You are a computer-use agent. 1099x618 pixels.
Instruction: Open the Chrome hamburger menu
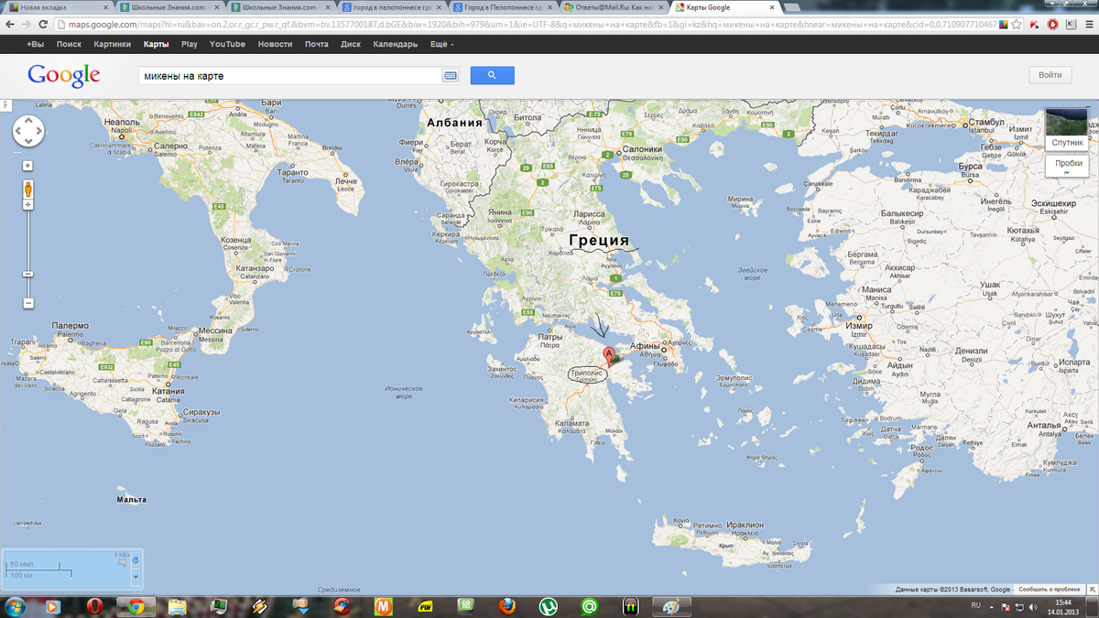coord(1089,24)
